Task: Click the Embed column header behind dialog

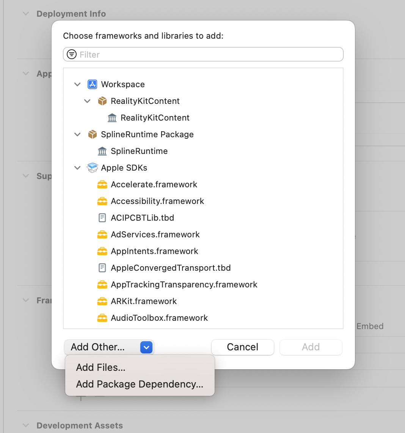Action: (370, 326)
